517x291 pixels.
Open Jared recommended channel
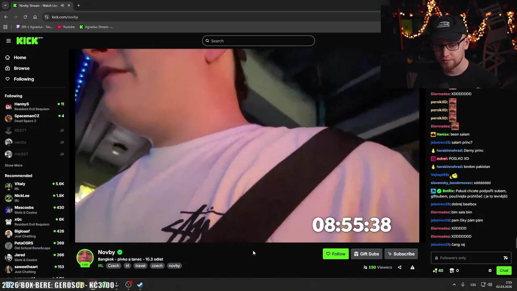34,257
